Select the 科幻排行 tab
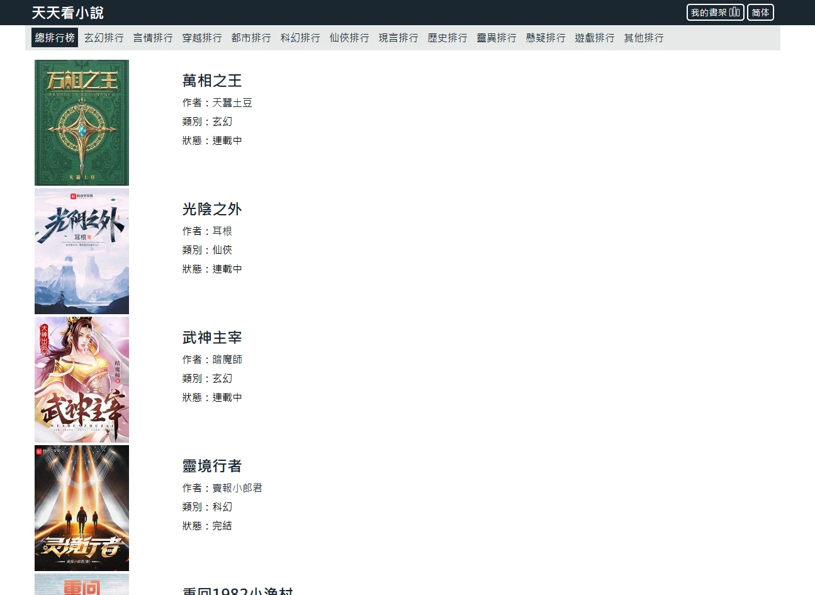The image size is (815, 595). 300,38
